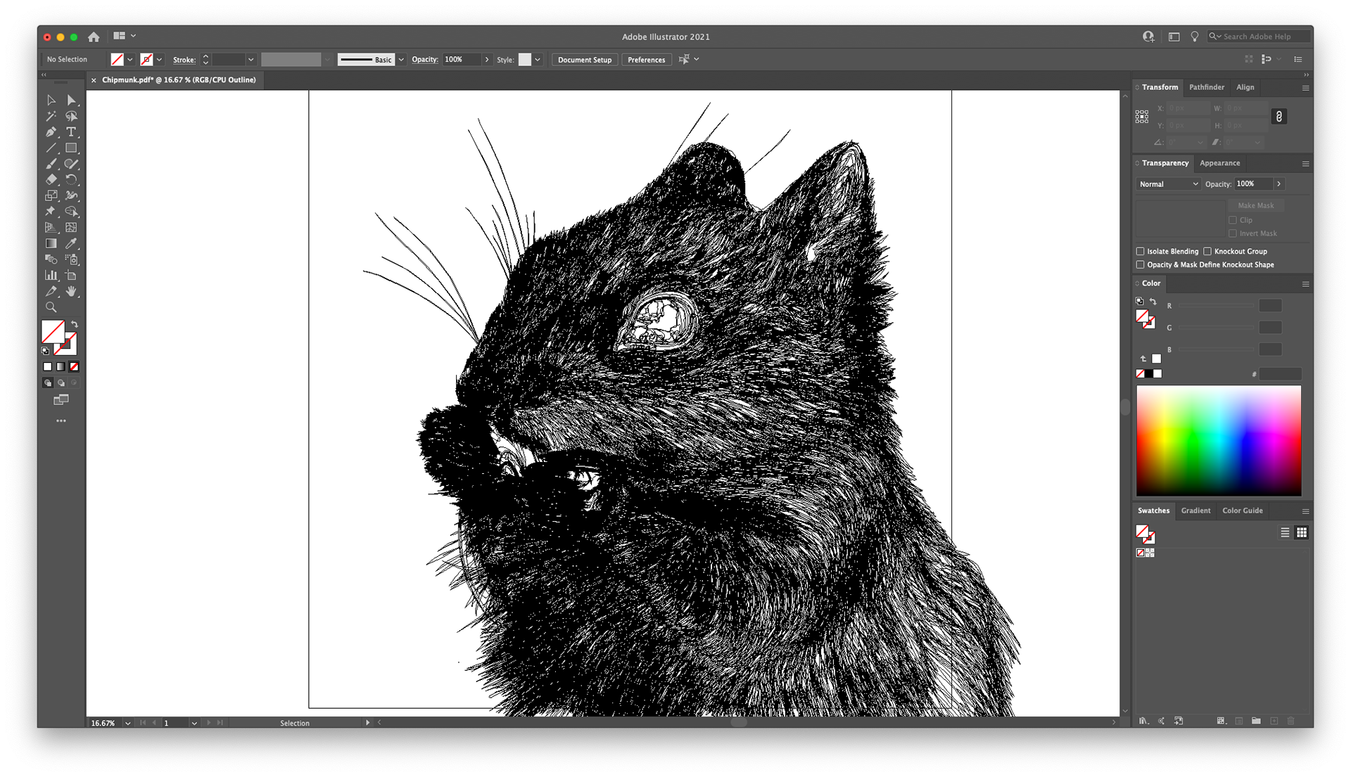Open the Gradient panel tab
This screenshot has height=777, width=1351.
(1195, 510)
